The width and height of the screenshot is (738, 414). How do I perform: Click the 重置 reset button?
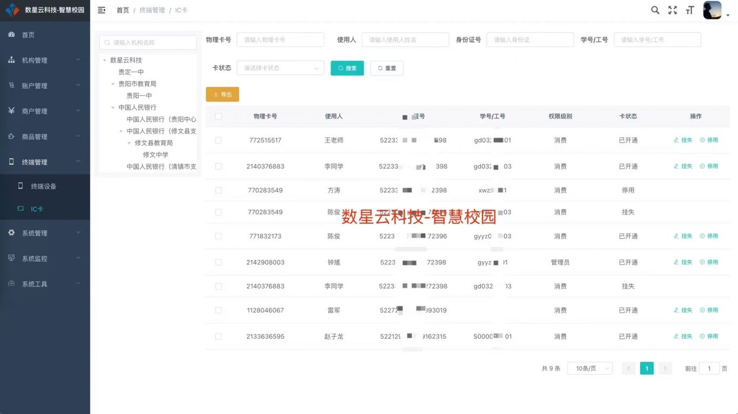point(387,68)
